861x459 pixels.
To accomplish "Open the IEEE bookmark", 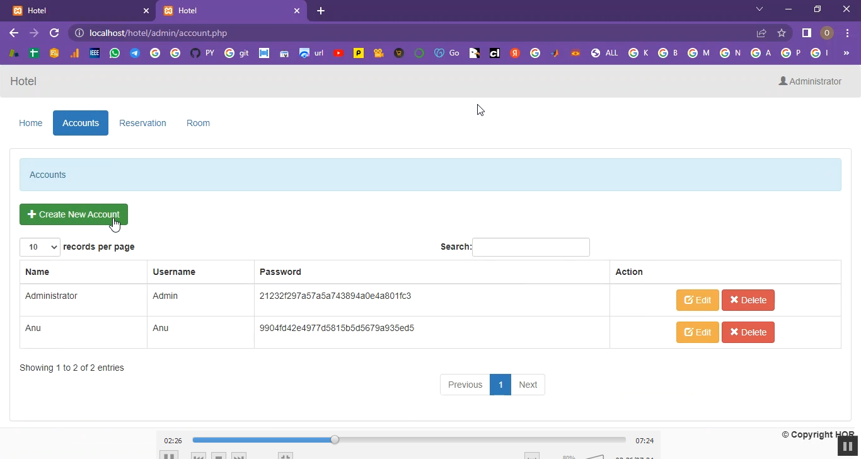I will pyautogui.click(x=95, y=54).
